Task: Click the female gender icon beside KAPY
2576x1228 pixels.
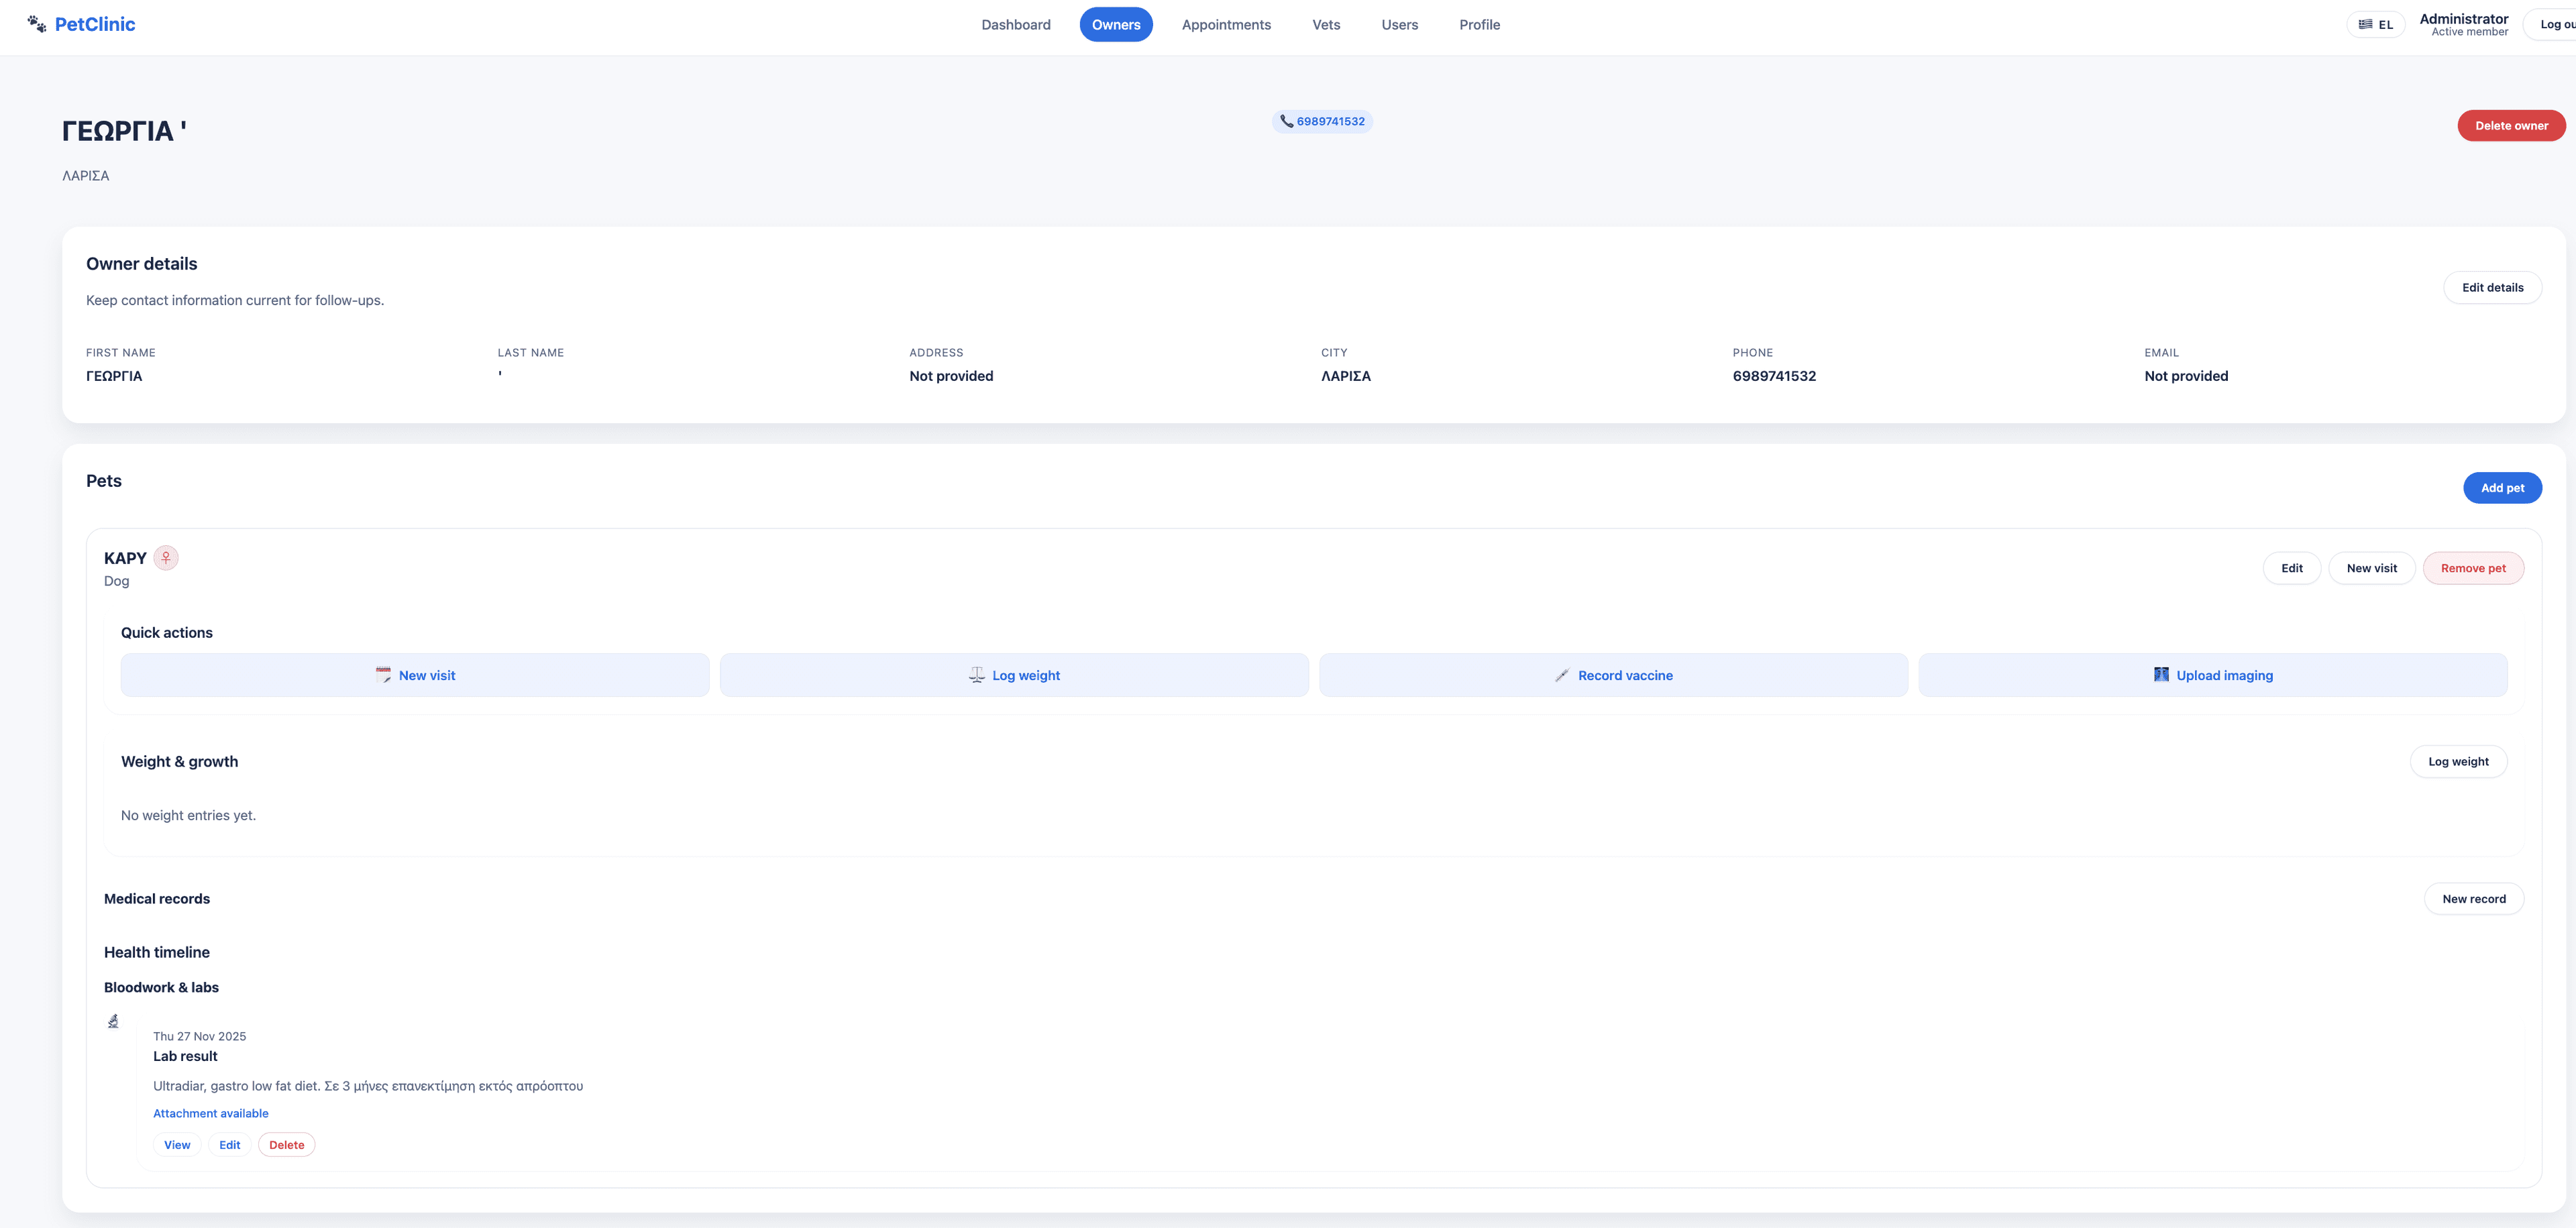Action: click(166, 557)
